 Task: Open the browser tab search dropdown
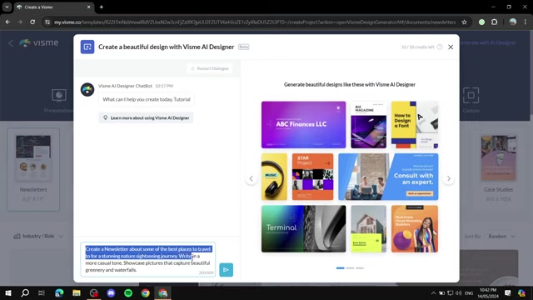click(x=7, y=7)
